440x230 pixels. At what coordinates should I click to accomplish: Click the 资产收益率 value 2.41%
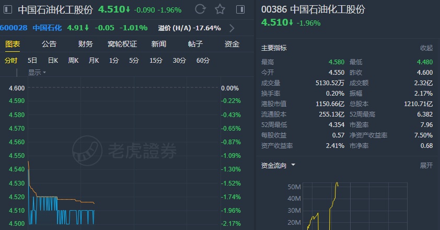tap(335, 146)
